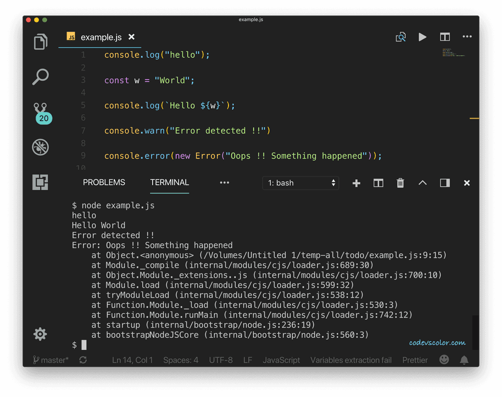Open the editor search icon

tap(401, 37)
